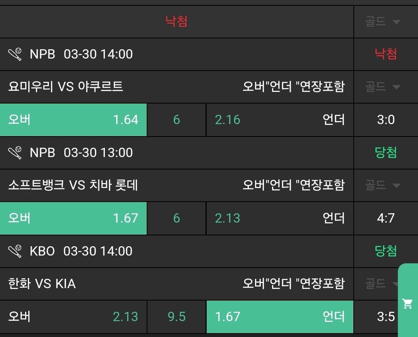Image resolution: width=418 pixels, height=337 pixels.
Task: Click baseball icon beside KBO 03-30 14:00
Action: [x=15, y=251]
